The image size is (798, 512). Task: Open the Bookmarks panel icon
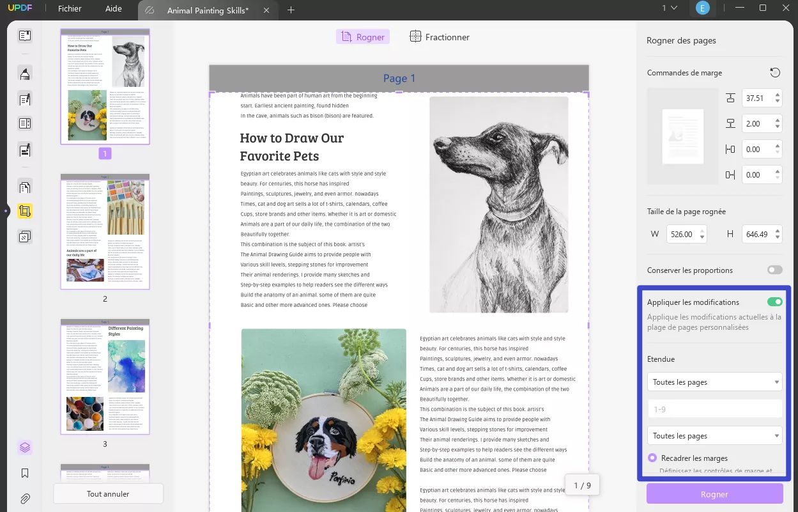[x=25, y=474]
